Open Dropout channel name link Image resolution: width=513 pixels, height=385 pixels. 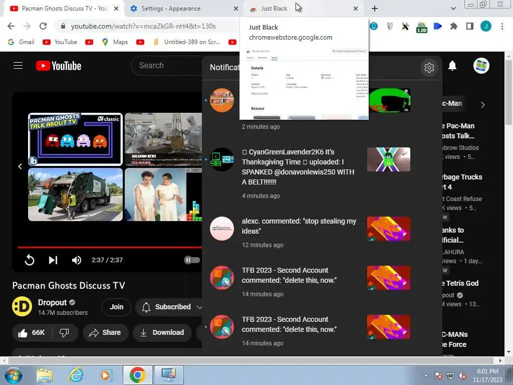coord(52,302)
